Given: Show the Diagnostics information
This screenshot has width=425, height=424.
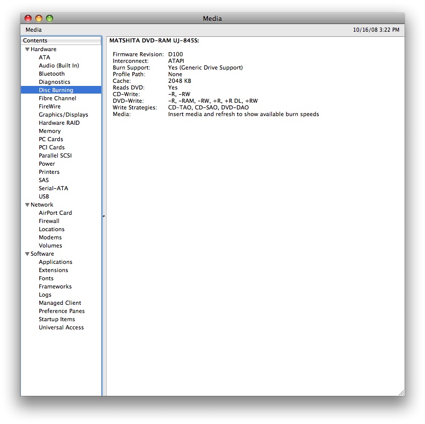Looking at the screenshot, I should click(55, 82).
